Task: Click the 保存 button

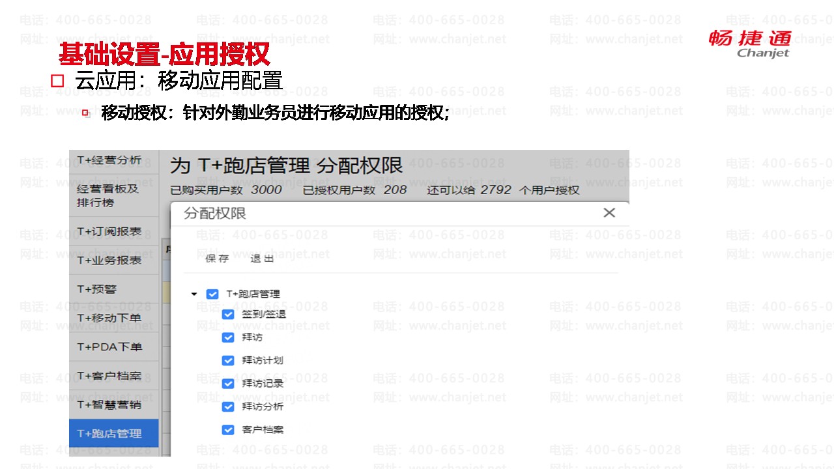Action: pyautogui.click(x=217, y=259)
